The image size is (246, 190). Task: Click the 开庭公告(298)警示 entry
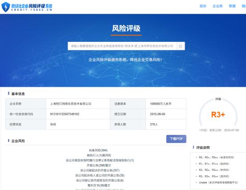pos(99,166)
